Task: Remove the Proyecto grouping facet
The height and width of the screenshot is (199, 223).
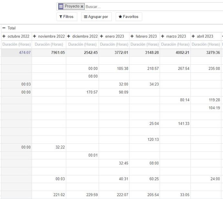Action: pos(82,6)
